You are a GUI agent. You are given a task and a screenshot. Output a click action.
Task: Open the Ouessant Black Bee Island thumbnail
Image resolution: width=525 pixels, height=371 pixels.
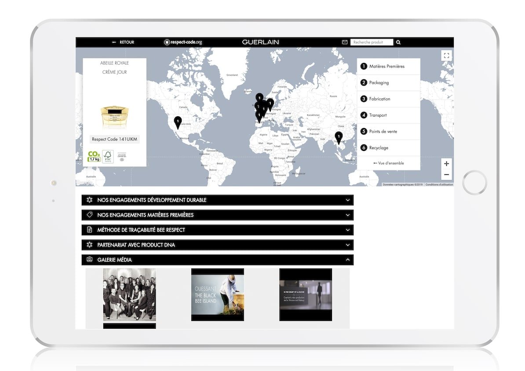(218, 294)
